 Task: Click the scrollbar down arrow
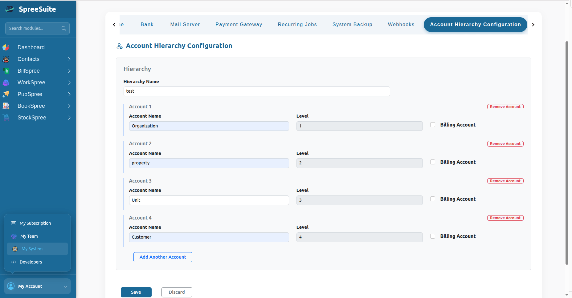pos(567,295)
